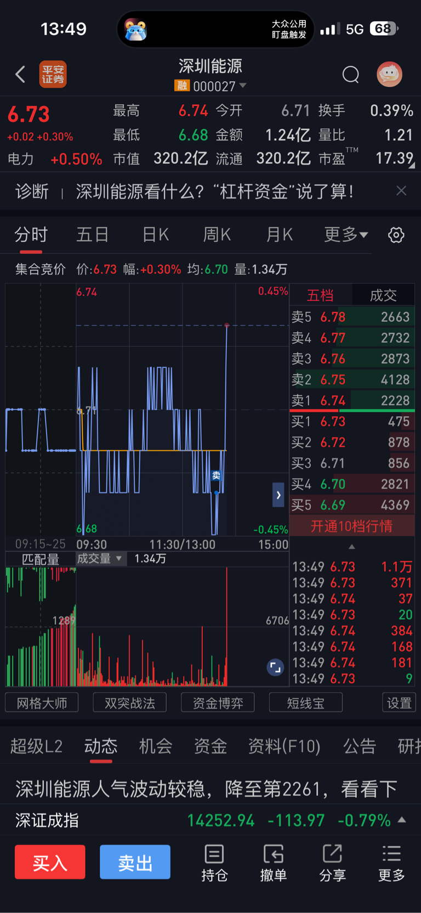Click the 卖2 row at 6.75
421x913 pixels.
352,379
